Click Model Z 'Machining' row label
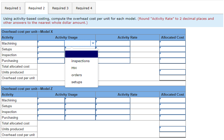Image resolution: width=224 pixels, height=140 pixels. 9,100
